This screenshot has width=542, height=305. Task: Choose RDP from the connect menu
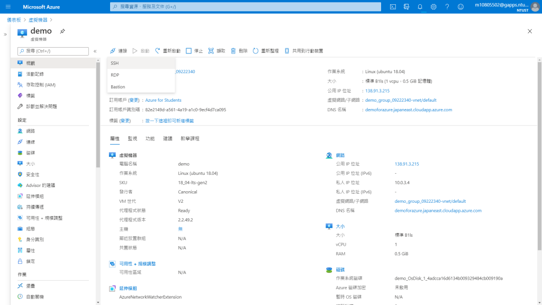(141, 75)
